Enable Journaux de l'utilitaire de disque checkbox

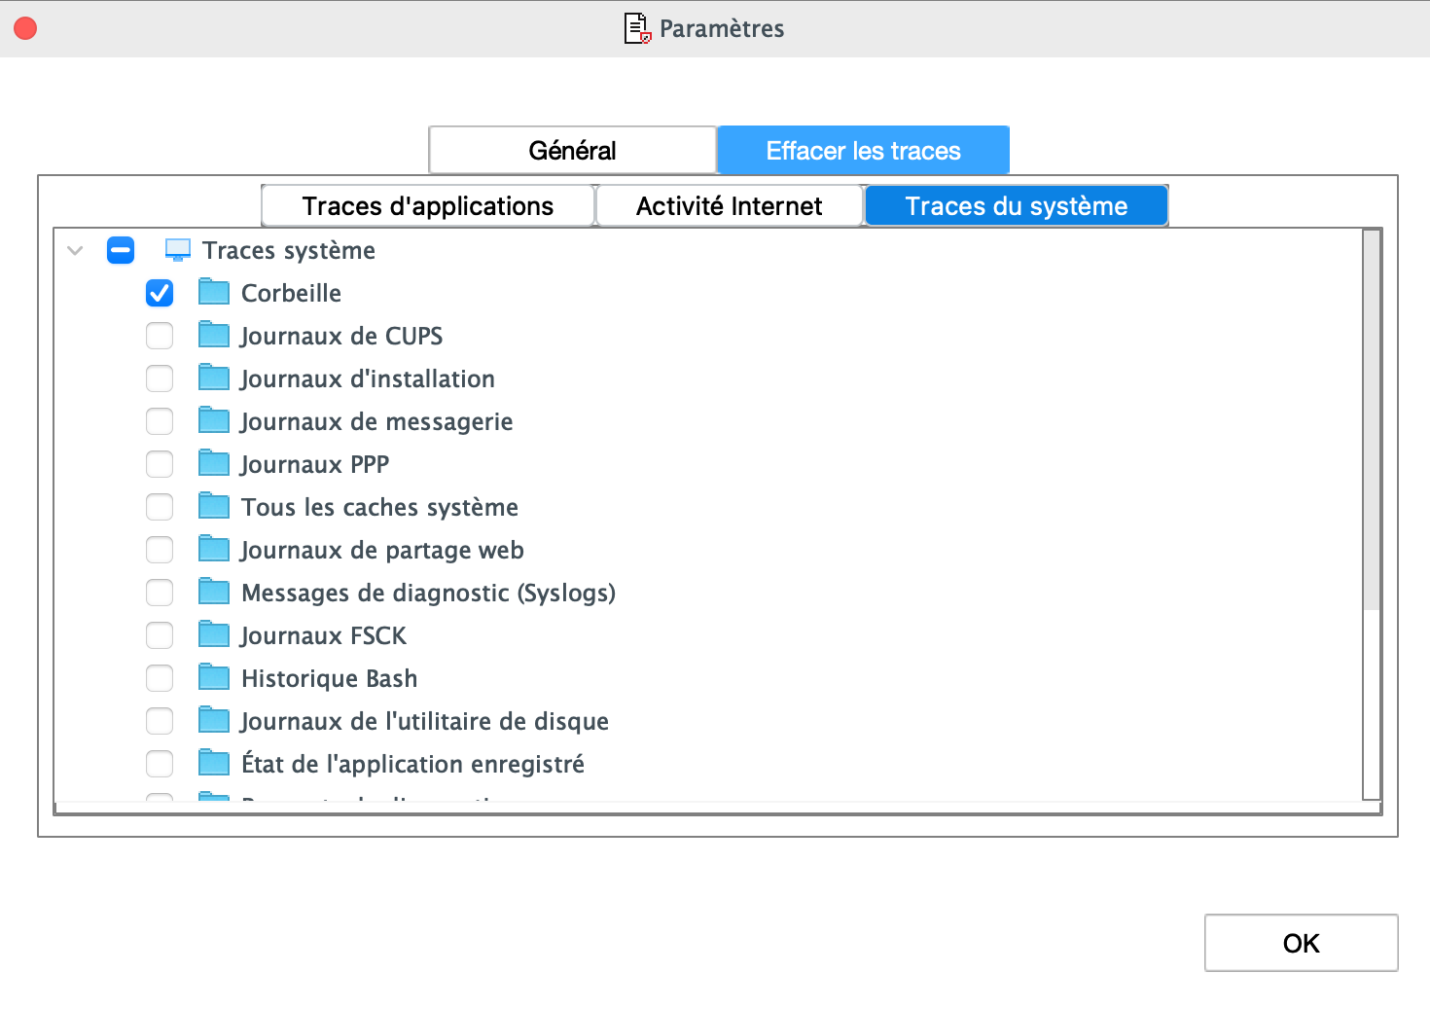160,721
